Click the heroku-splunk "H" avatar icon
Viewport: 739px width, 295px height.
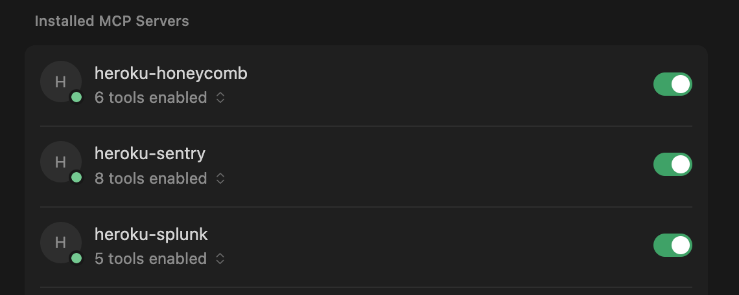pyautogui.click(x=60, y=243)
